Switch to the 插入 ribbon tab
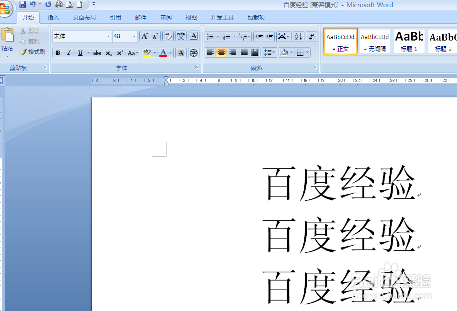This screenshot has width=457, height=311. [53, 17]
